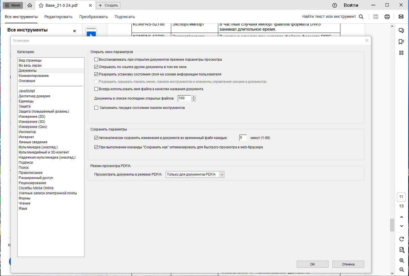Toggle remember toolbar state checkbox

(x=96, y=108)
